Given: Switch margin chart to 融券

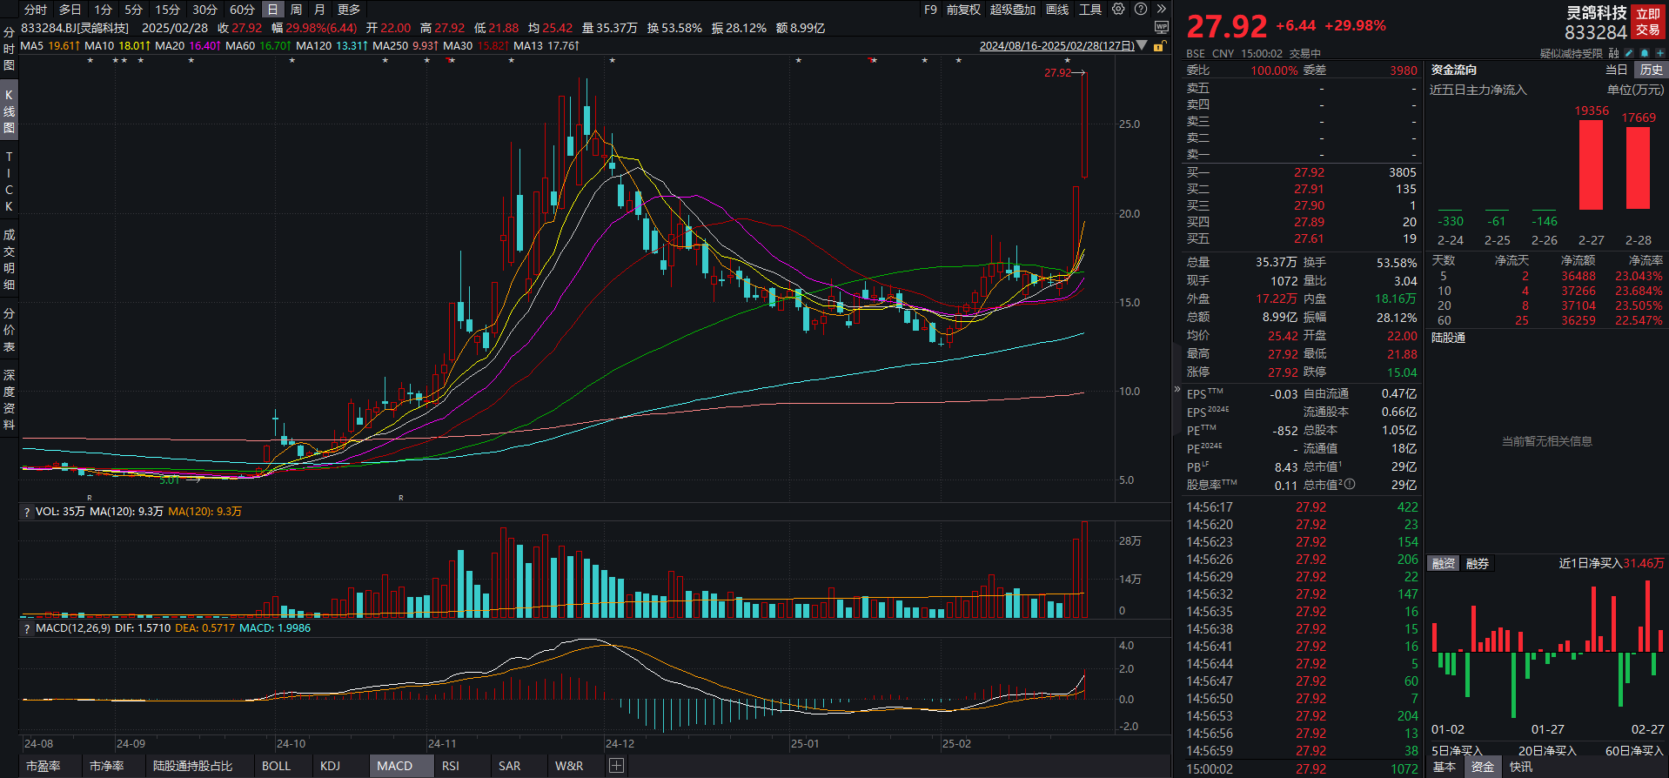Looking at the screenshot, I should point(1478,564).
